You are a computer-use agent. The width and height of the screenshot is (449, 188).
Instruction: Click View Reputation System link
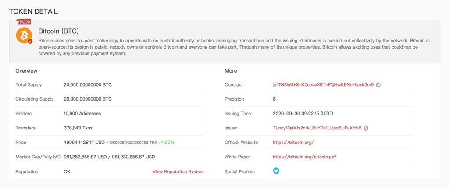pyautogui.click(x=178, y=171)
